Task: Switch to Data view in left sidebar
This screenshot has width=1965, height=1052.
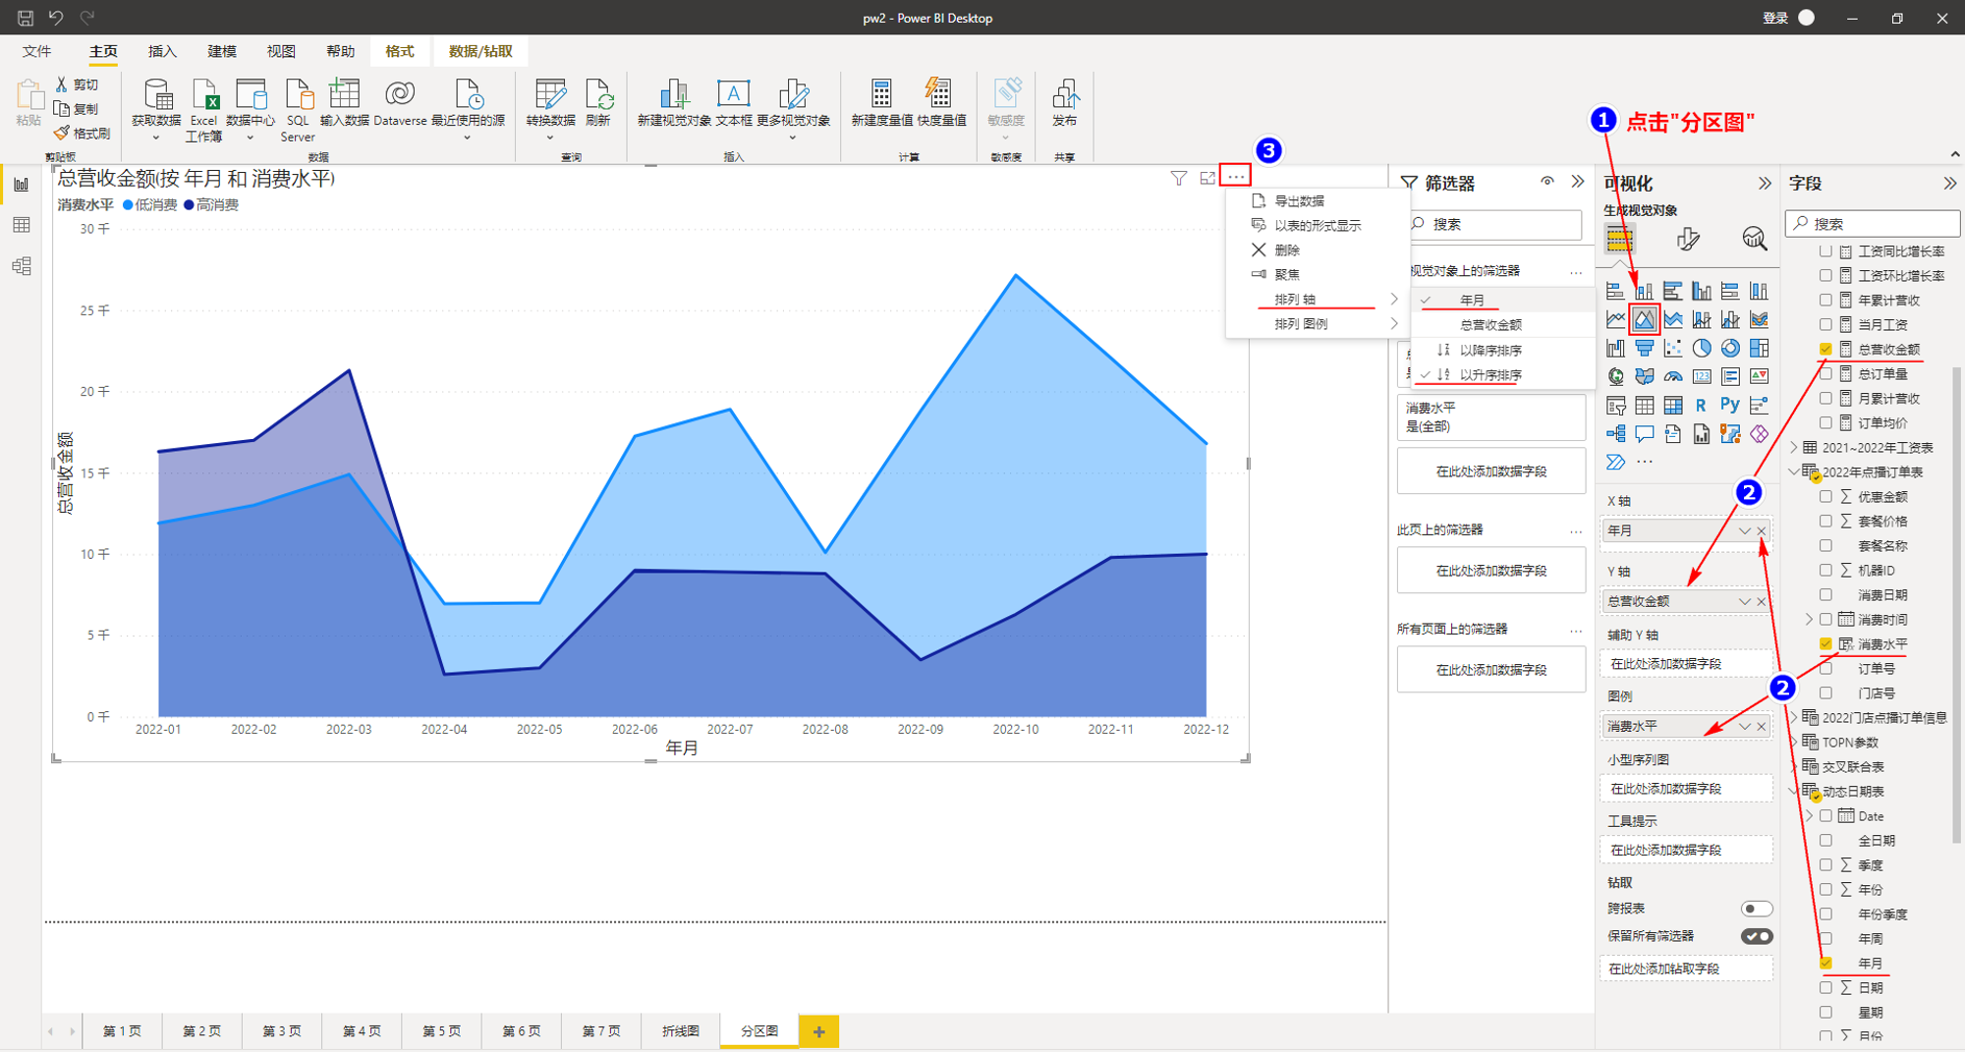Action: [x=22, y=225]
